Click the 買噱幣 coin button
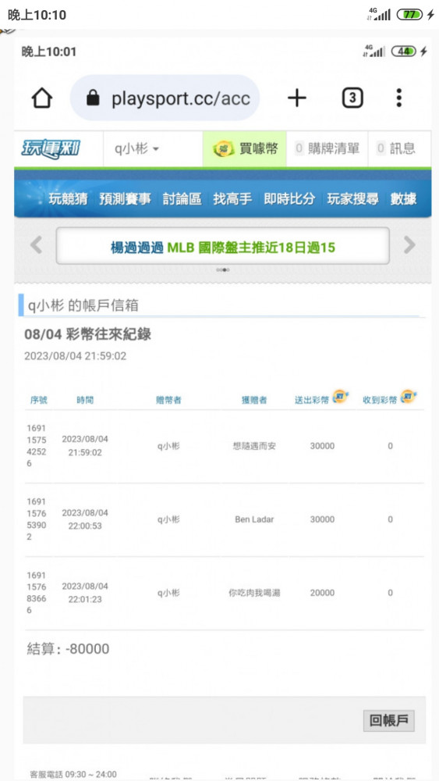 point(245,148)
